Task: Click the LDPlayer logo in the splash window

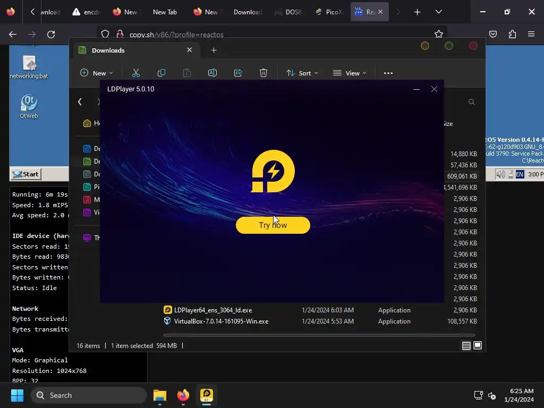Action: [x=273, y=171]
